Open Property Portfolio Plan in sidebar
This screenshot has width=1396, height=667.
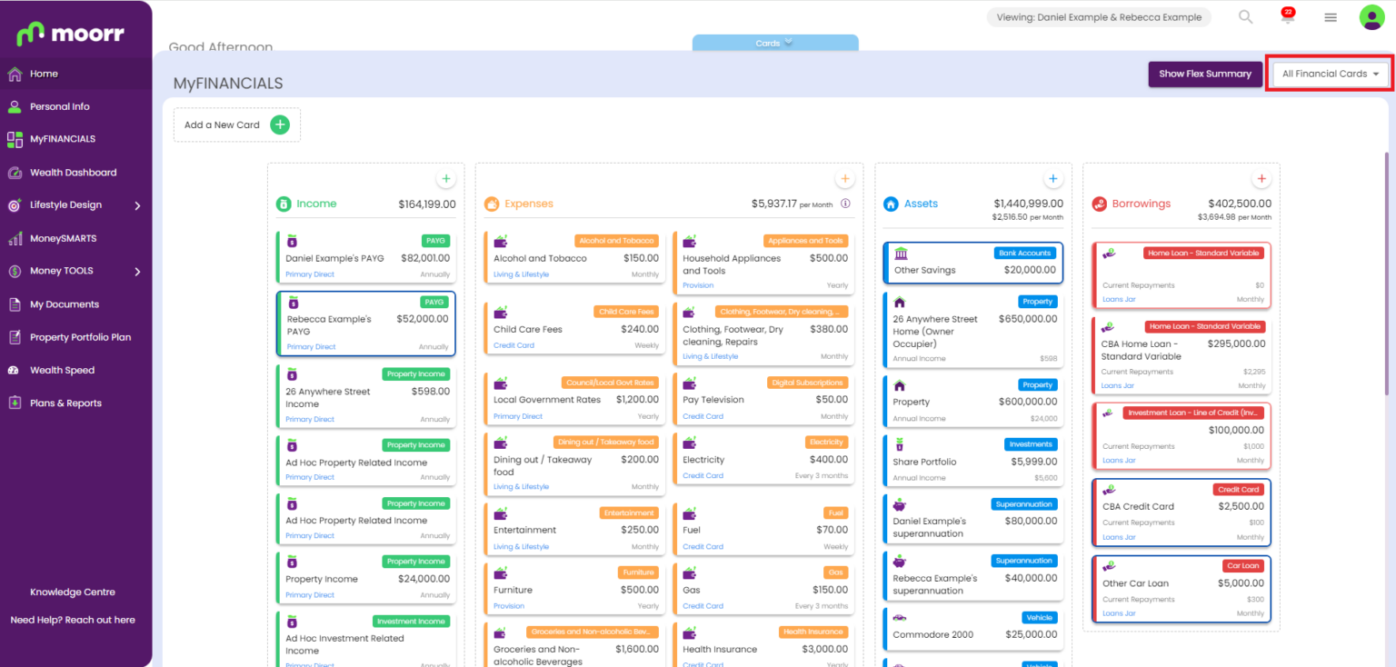coord(80,337)
